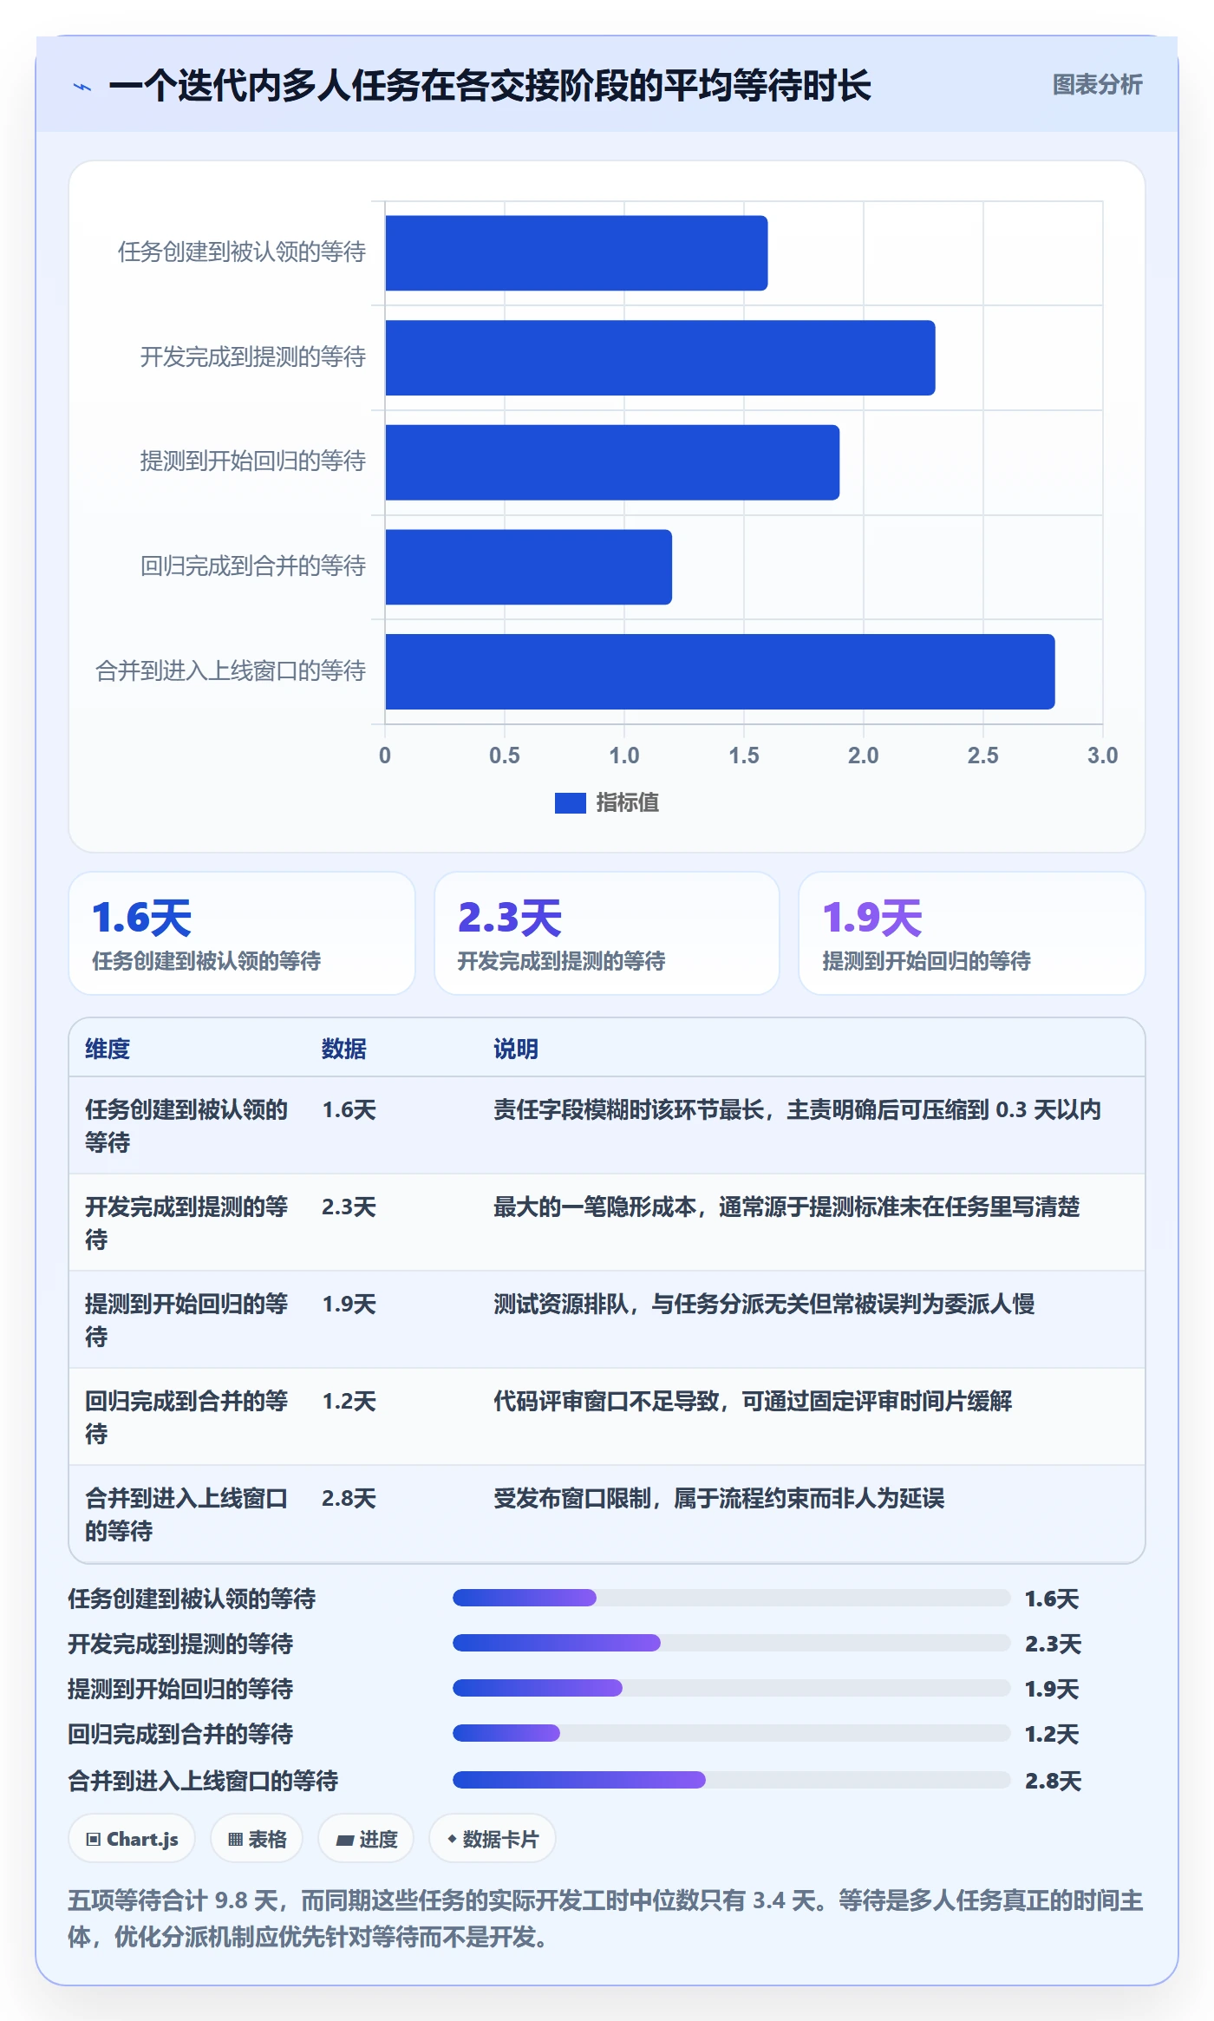1214x2021 pixels.
Task: Click the 图表分析 label in header
Action: coord(1097,85)
